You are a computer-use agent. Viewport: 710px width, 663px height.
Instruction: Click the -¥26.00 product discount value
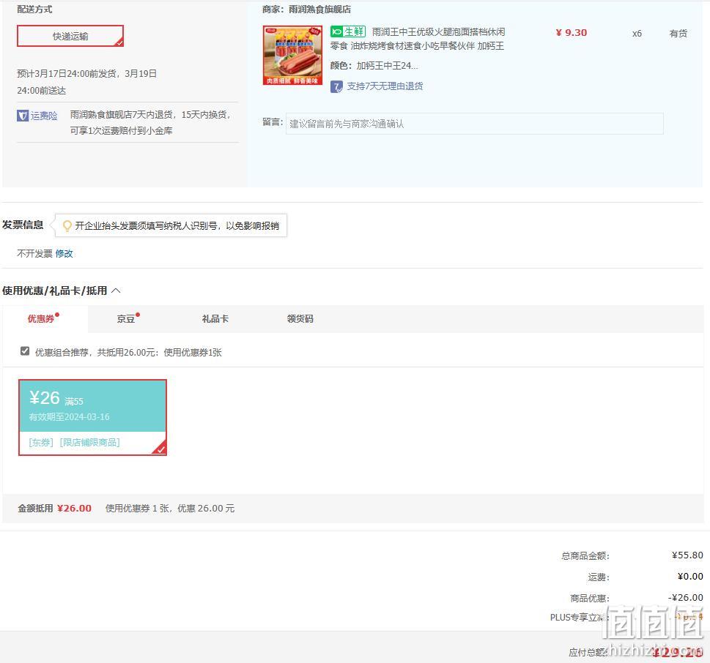tap(686, 597)
